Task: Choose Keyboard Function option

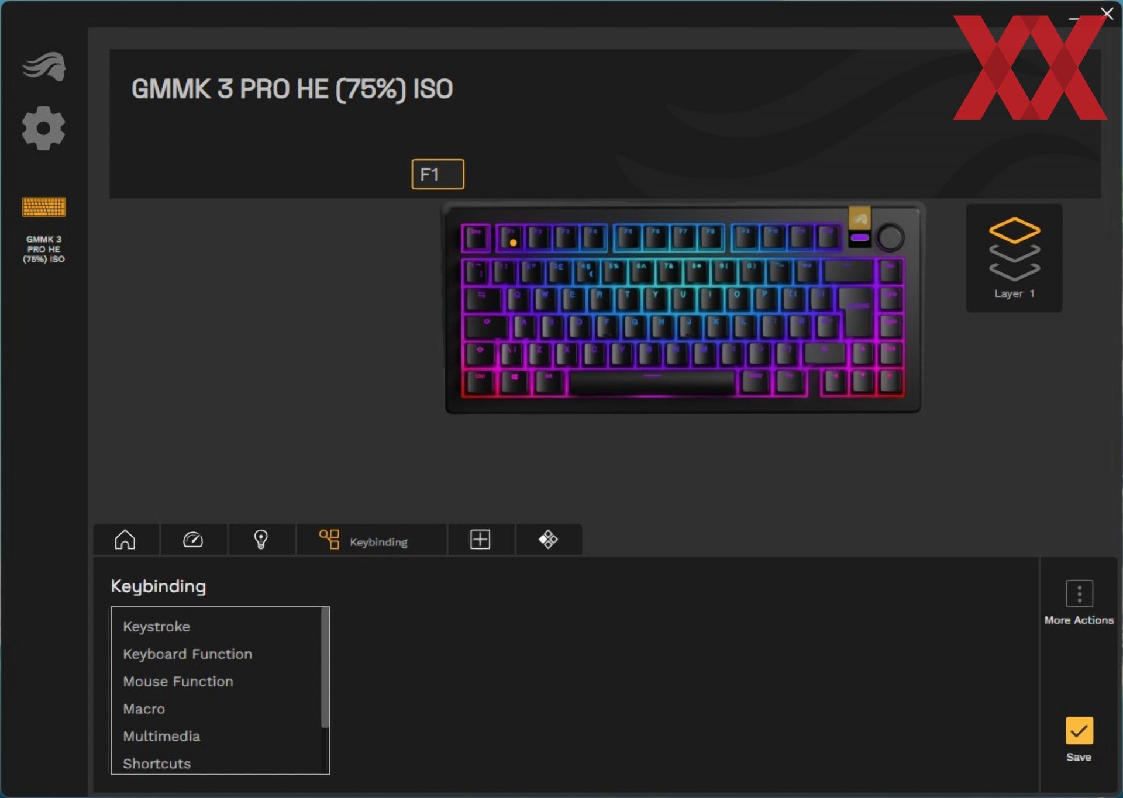Action: [x=188, y=654]
